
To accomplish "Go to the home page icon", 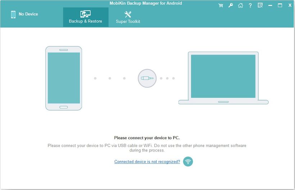I will tap(240, 5).
